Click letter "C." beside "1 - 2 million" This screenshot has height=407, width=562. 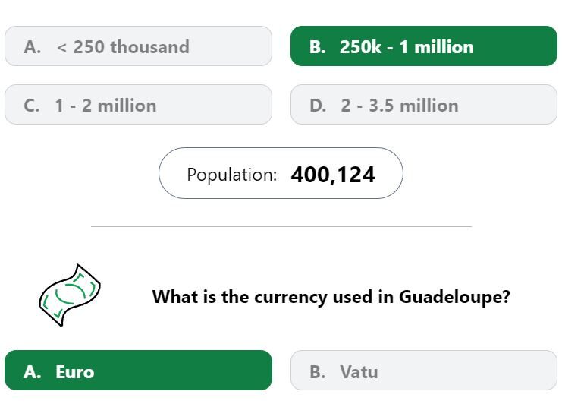coord(32,106)
